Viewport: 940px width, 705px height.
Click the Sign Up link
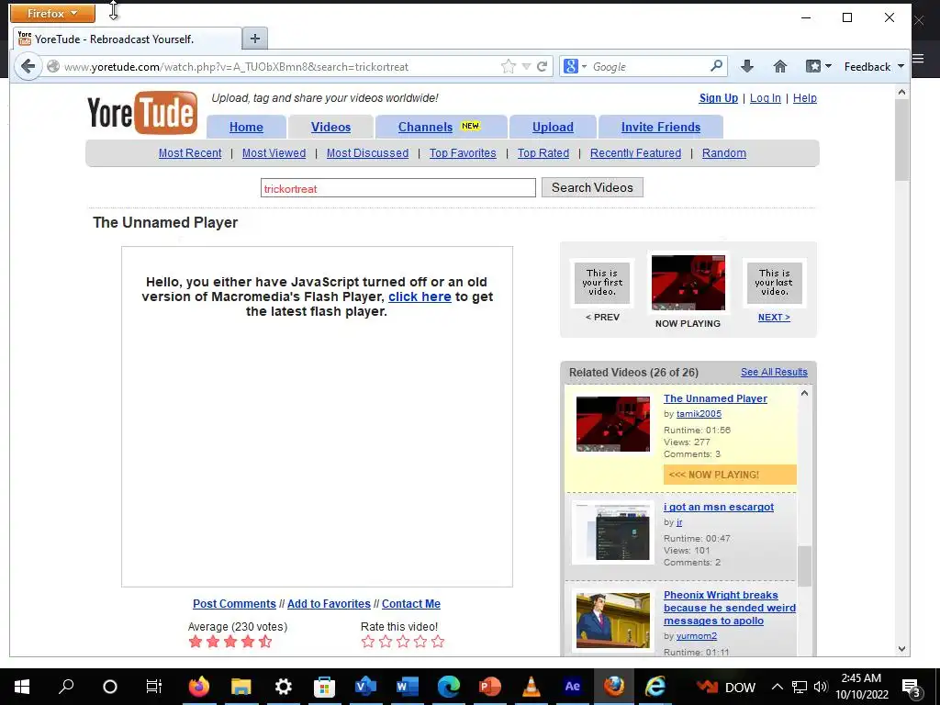[x=718, y=98]
